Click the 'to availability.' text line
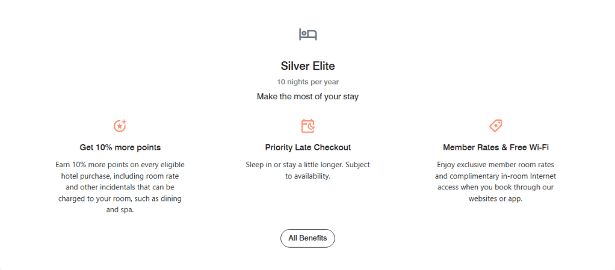The width and height of the screenshot is (615, 270). 307,176
